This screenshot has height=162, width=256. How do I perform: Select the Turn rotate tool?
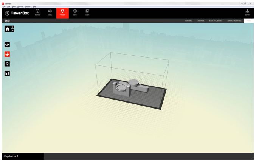(7, 64)
